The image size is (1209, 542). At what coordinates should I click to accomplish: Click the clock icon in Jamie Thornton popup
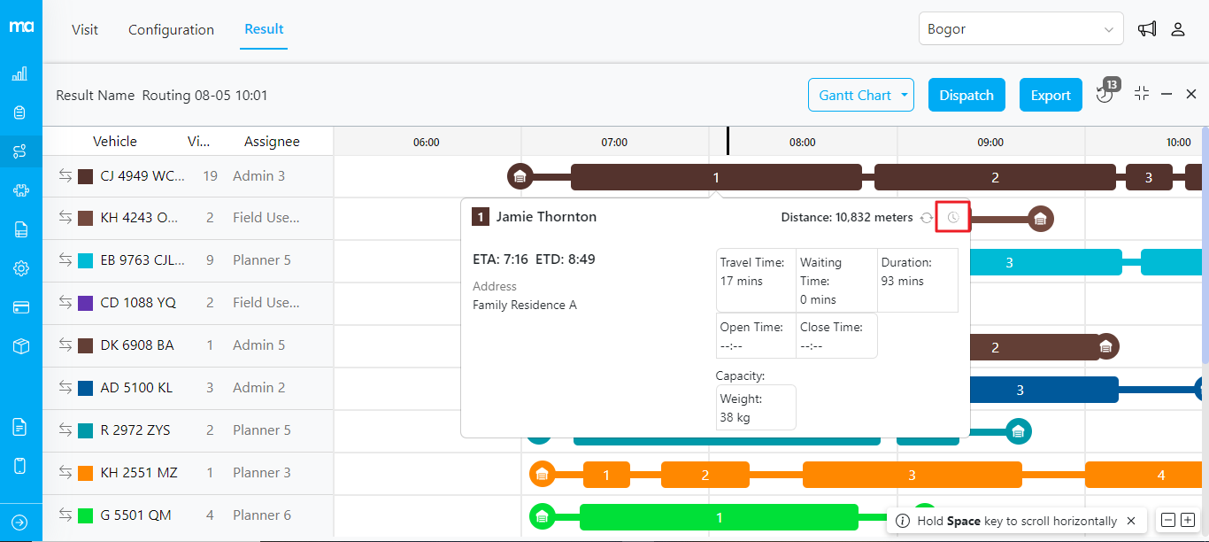click(953, 217)
